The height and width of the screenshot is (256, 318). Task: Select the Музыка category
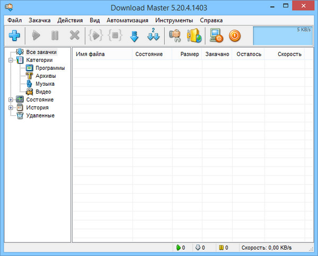(x=45, y=84)
